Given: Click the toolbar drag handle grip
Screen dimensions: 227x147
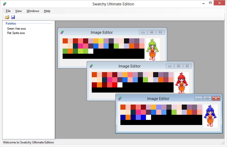Looking at the screenshot, I should click(3, 17).
